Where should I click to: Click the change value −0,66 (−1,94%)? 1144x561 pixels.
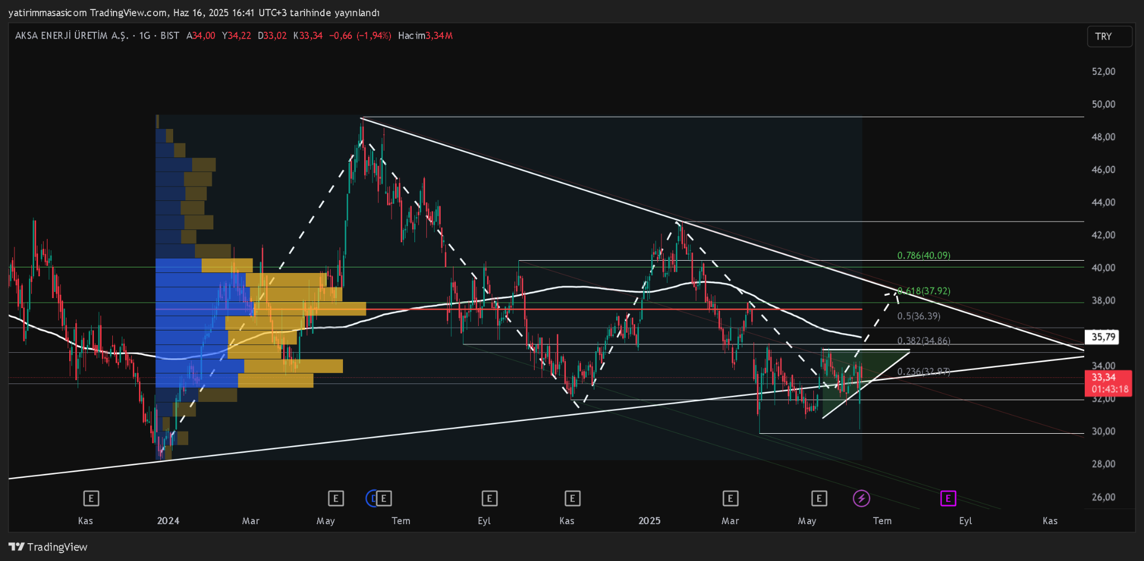[360, 36]
